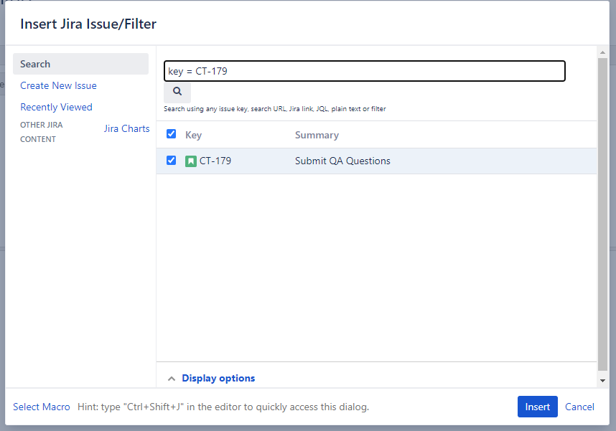
Task: Click the Select Macro link
Action: coord(42,407)
